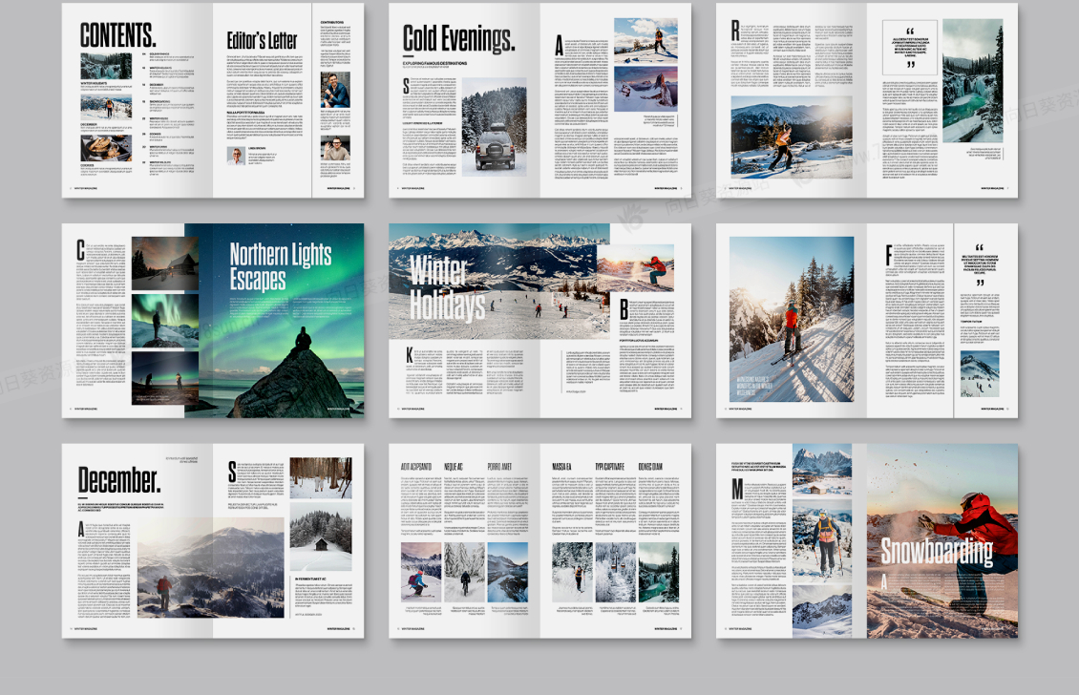Select the Snowboarding title text
This screenshot has height=695, width=1079.
tap(937, 552)
